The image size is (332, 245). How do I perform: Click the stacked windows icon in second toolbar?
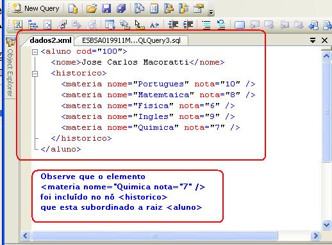click(125, 25)
